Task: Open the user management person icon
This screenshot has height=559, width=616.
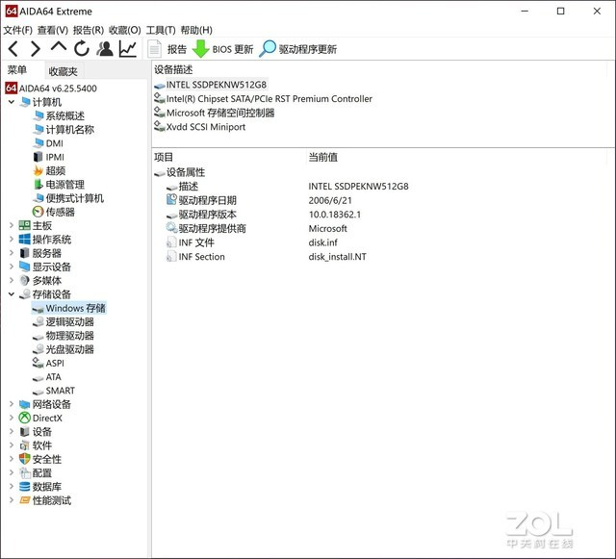Action: [x=105, y=49]
